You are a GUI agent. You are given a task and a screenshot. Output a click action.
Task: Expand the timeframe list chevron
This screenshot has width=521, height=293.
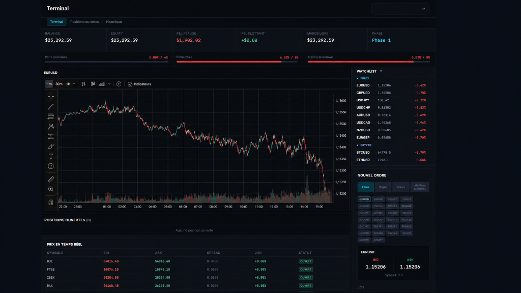pyautogui.click(x=74, y=84)
